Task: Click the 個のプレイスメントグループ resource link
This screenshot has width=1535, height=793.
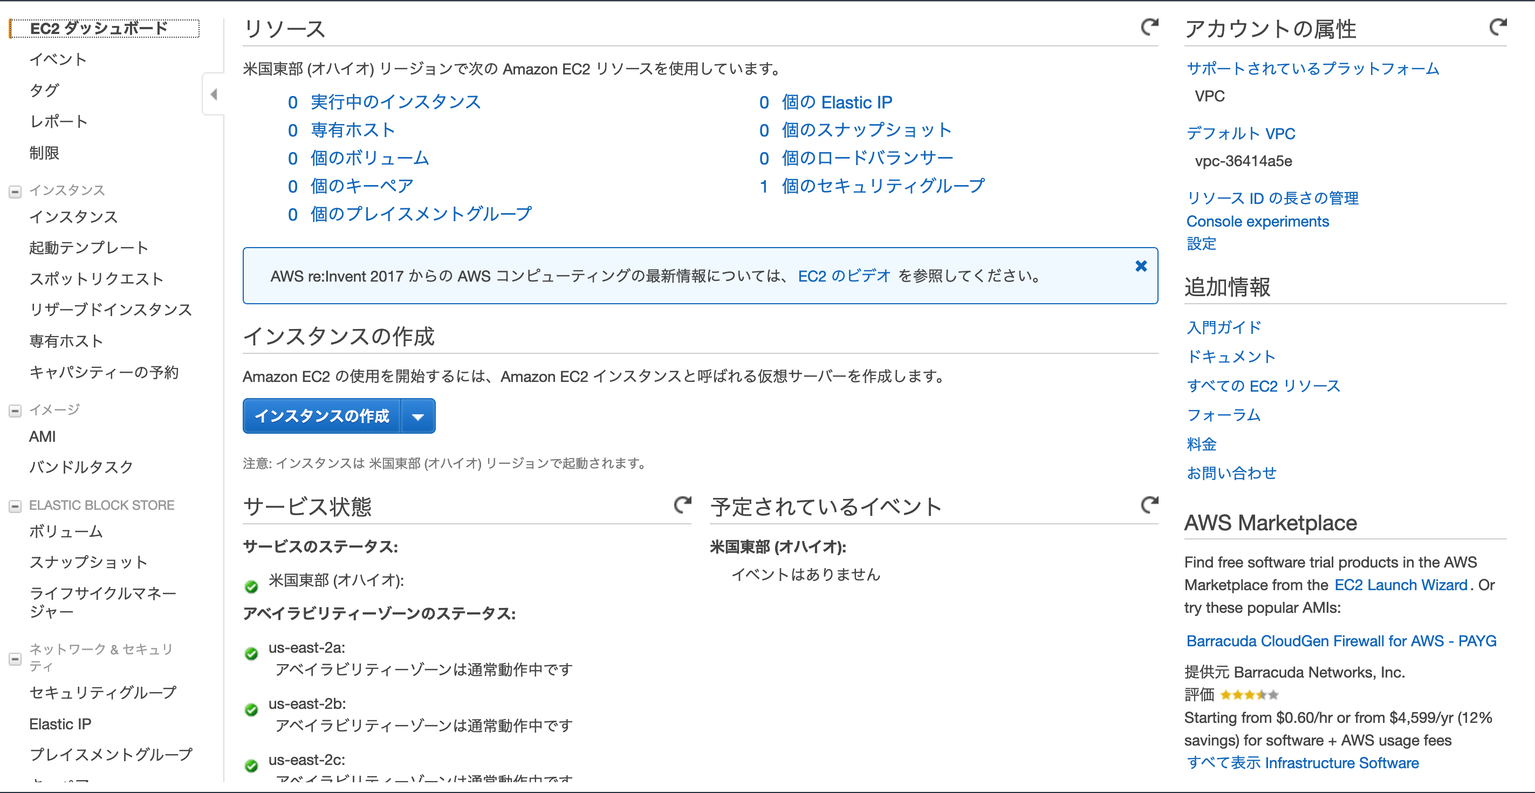Action: click(421, 214)
